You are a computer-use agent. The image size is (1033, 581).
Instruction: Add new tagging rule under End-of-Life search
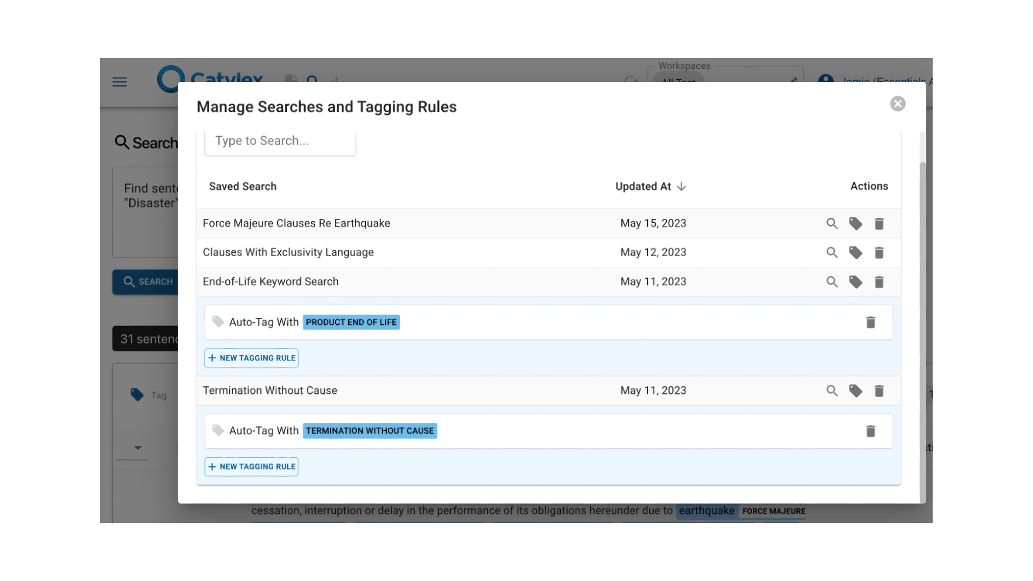(251, 358)
